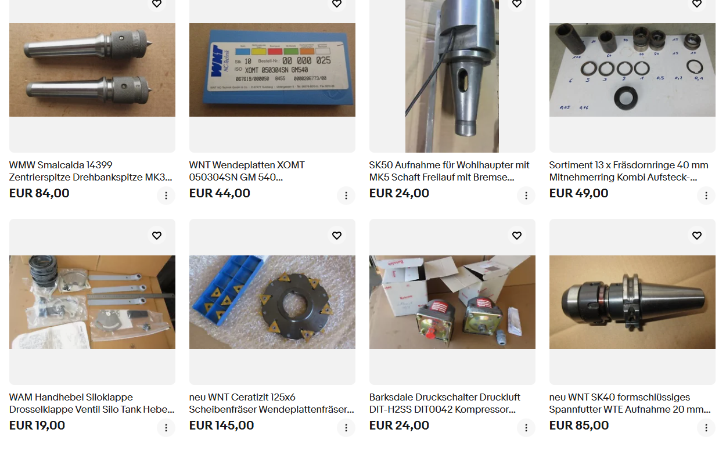The image size is (726, 451).
Task: Add WAM Handhebel Siloklappe to watchlist
Action: [157, 235]
